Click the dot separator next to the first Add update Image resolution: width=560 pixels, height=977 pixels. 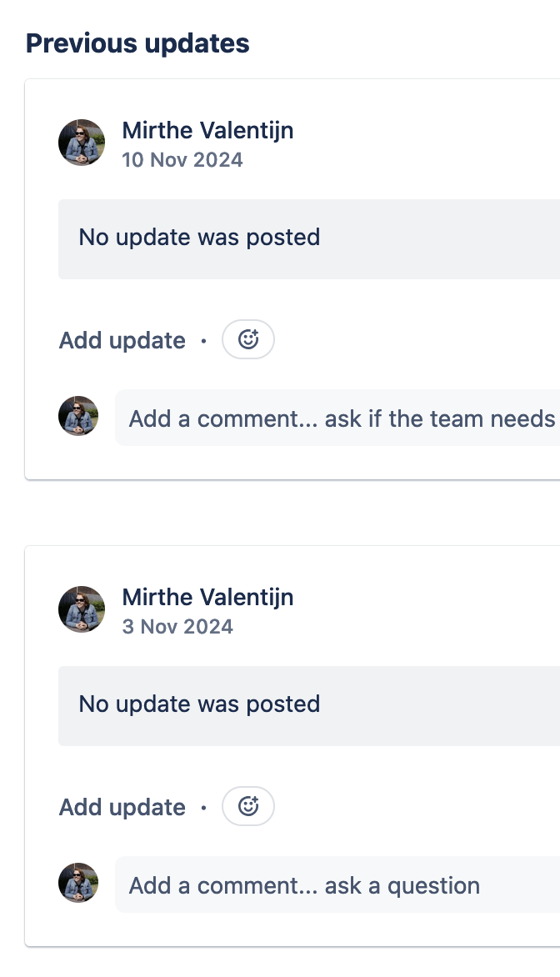205,340
